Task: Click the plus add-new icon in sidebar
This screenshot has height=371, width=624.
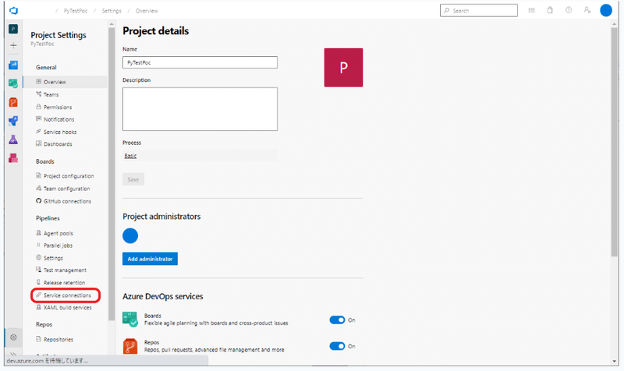Action: click(13, 46)
